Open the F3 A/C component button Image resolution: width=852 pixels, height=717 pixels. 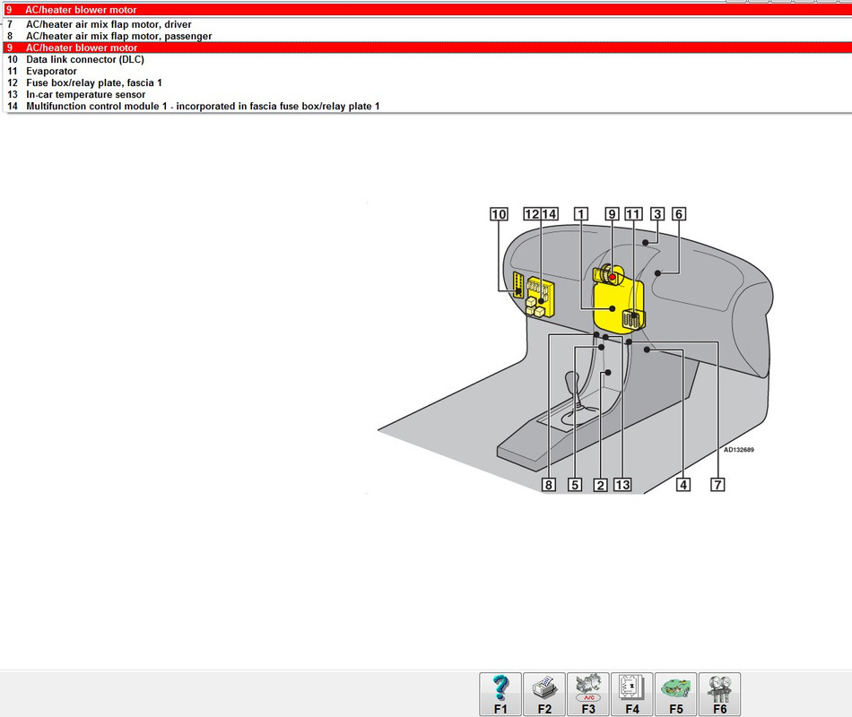coord(588,695)
